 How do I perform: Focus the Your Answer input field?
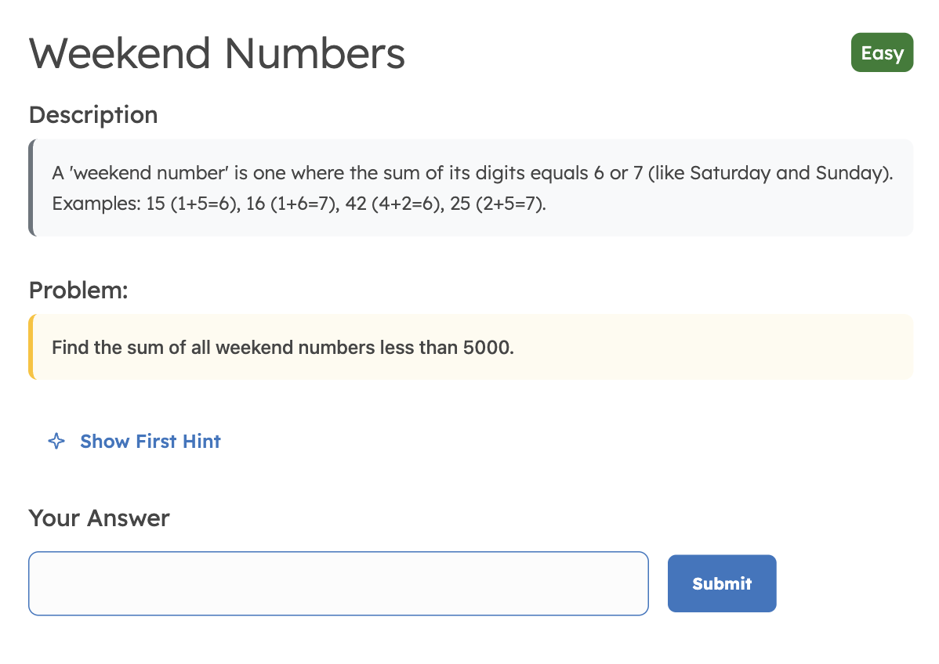tap(338, 583)
